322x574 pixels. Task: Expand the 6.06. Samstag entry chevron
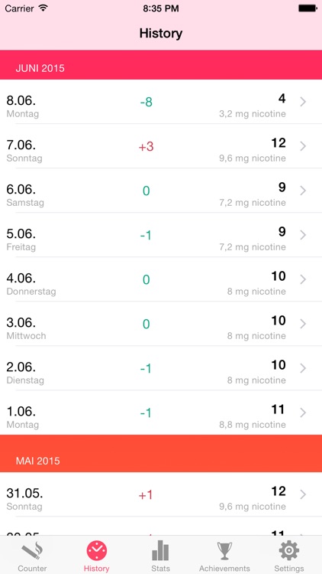pos(303,191)
